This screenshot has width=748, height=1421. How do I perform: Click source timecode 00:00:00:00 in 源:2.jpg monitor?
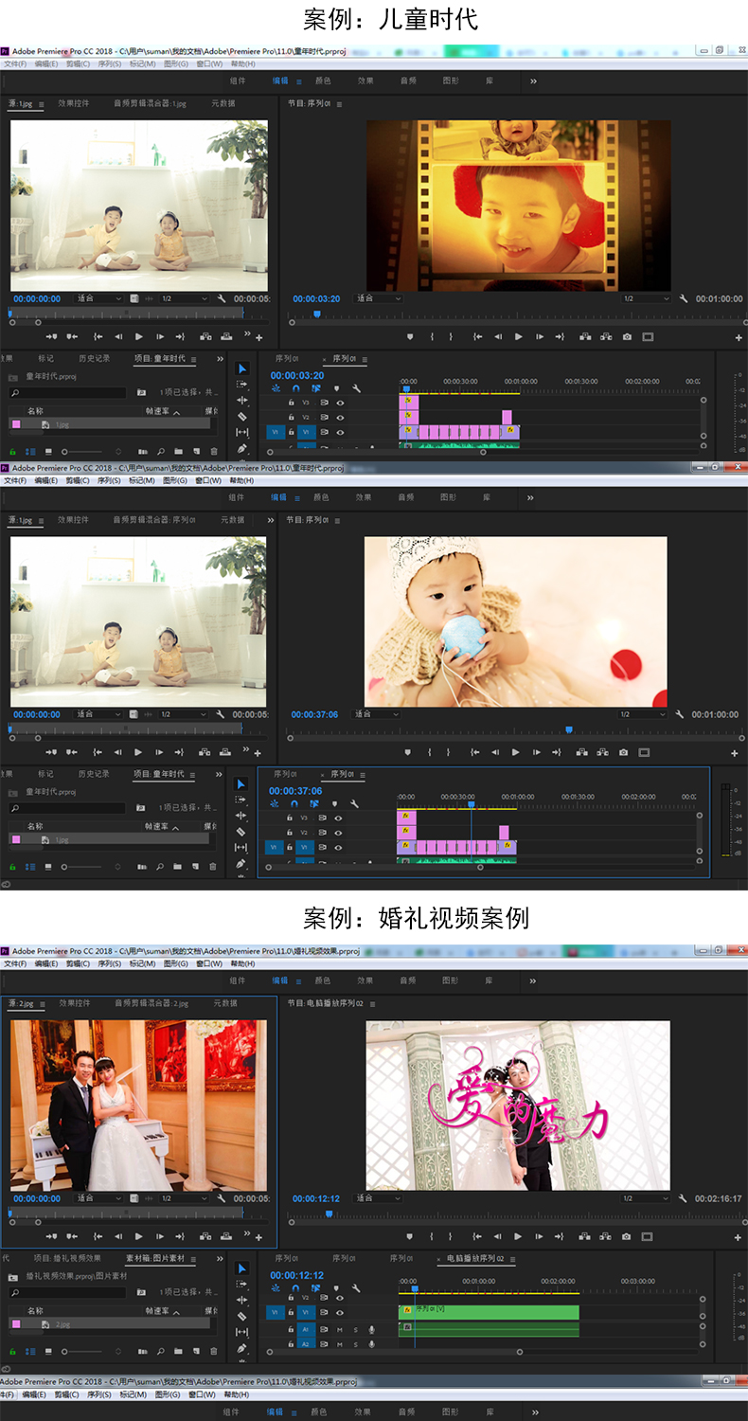(x=37, y=1198)
